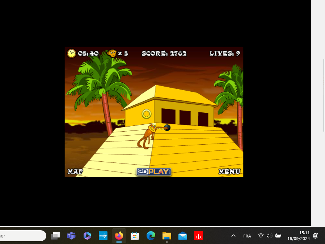Open Microsoft Teams from the taskbar
Viewport: 325px width, 244px height.
click(71, 236)
